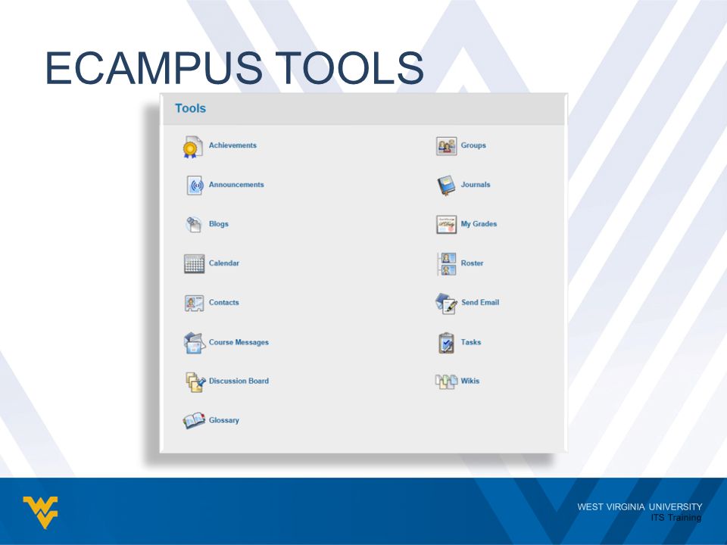Open the Send Email link
This screenshot has width=727, height=545.
coord(480,303)
